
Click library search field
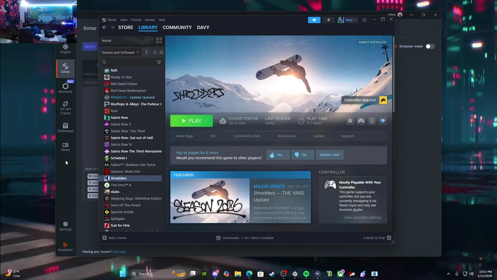coord(128,62)
